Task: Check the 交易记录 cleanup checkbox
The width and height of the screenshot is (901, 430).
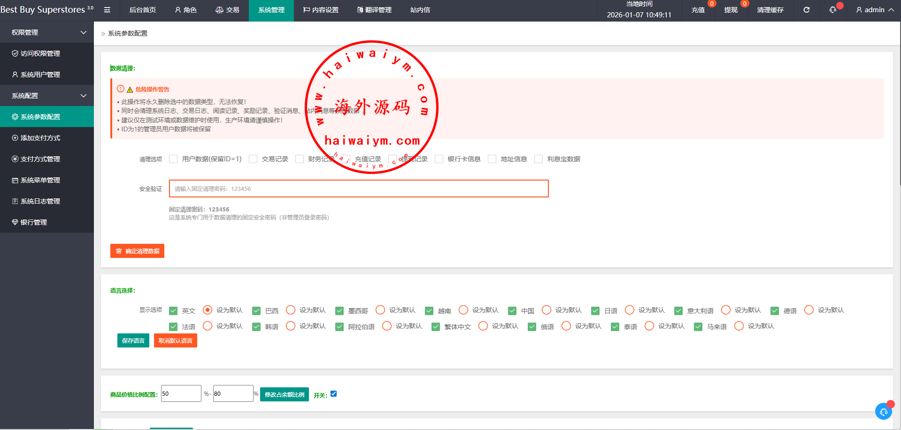Action: (x=253, y=159)
